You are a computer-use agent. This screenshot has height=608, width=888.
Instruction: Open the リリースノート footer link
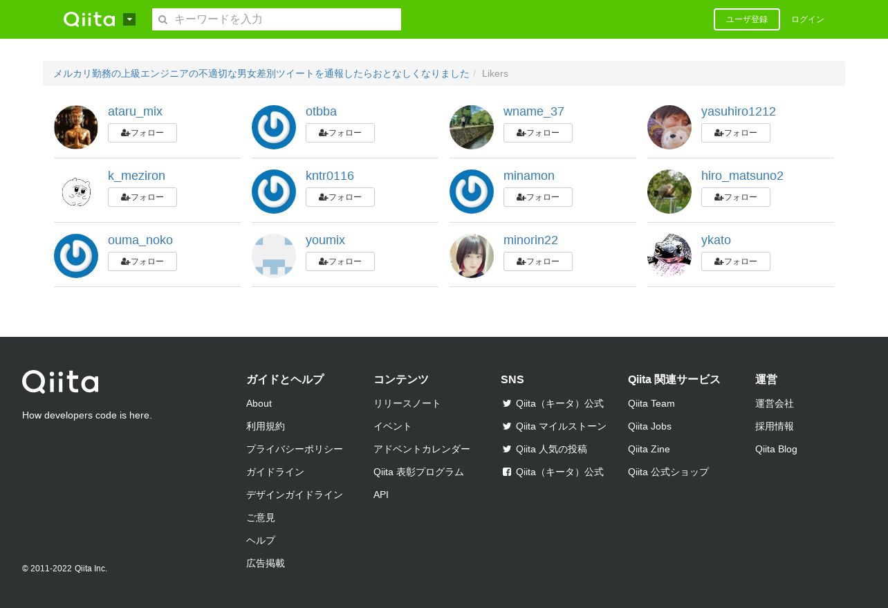(407, 403)
